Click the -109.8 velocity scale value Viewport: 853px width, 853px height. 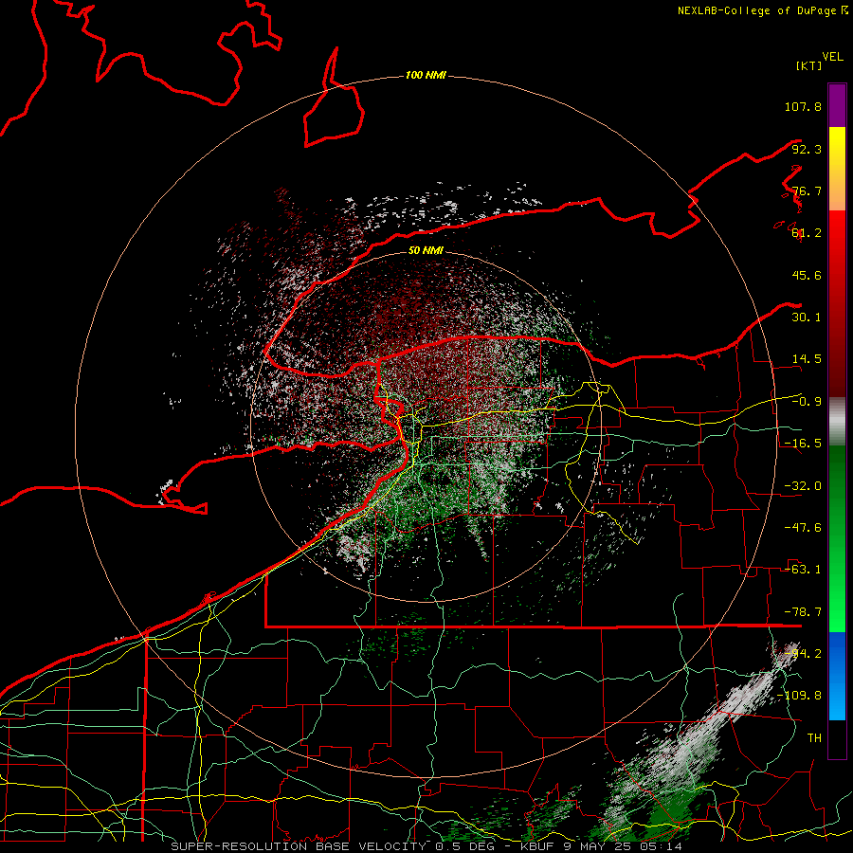pyautogui.click(x=800, y=696)
